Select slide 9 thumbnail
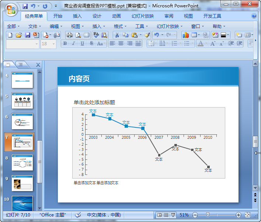Image resolution: width=261 pixels, height=222 pixels. 22,183
